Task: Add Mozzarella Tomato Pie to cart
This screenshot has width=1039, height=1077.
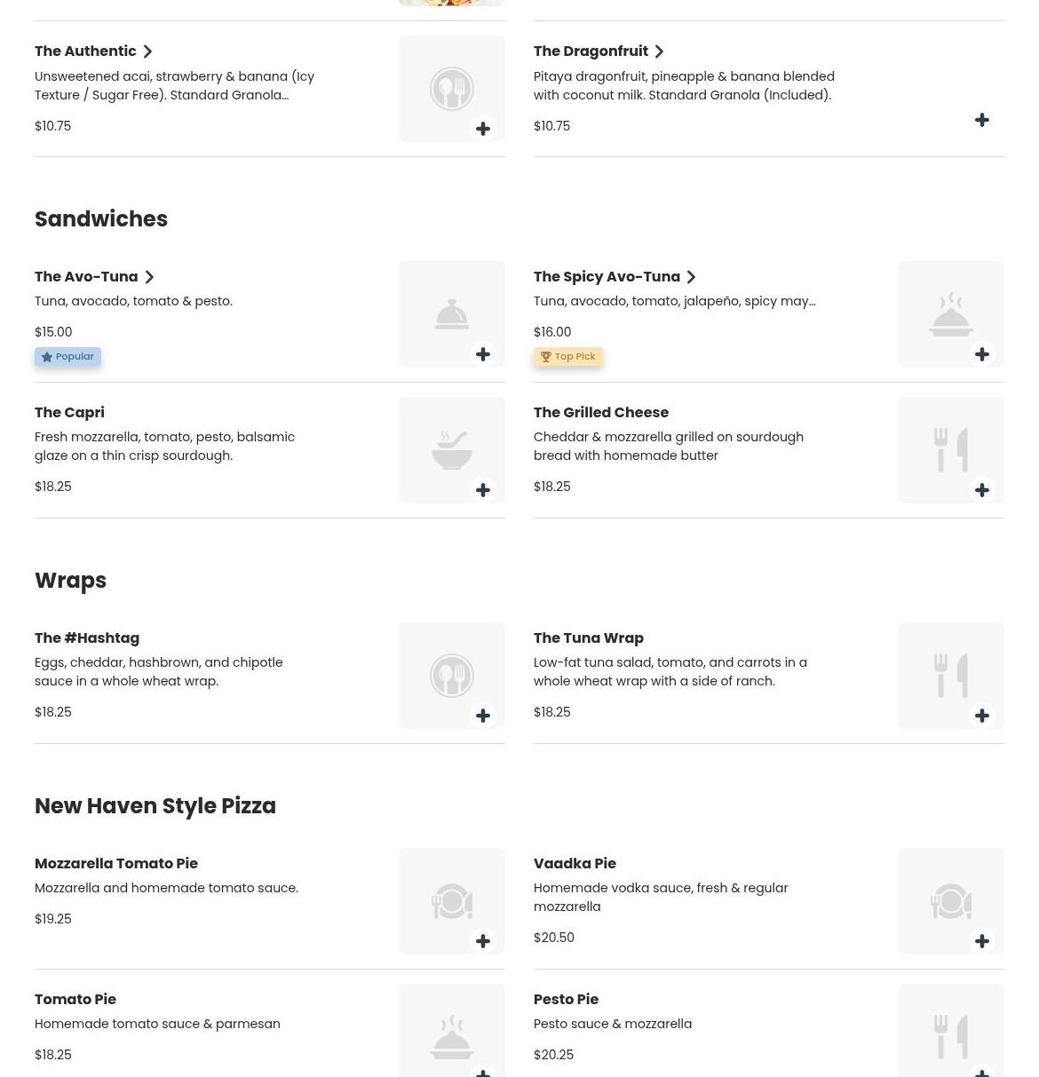Action: (483, 941)
